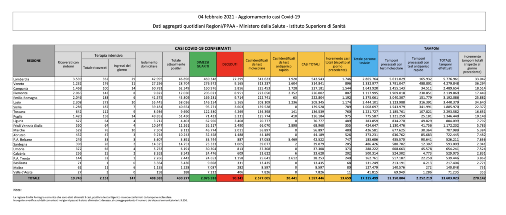
Task: Click the 'Incremento casi totali' header
Action: pos(337,64)
